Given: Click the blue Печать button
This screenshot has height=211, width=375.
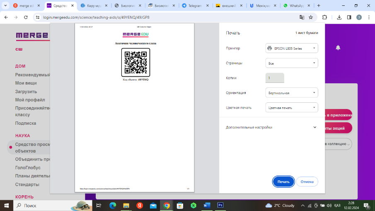Looking at the screenshot, I should (x=283, y=182).
